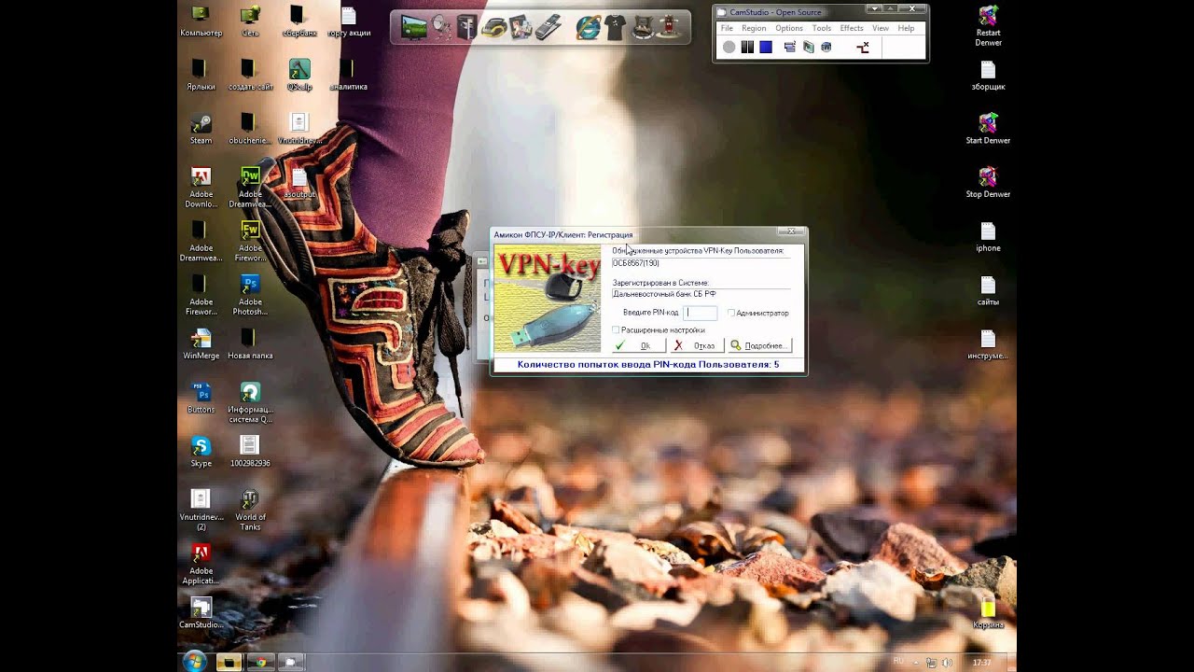Click the ОСБ8567(190) device field
Viewport: 1194px width, 672px height.
[701, 263]
